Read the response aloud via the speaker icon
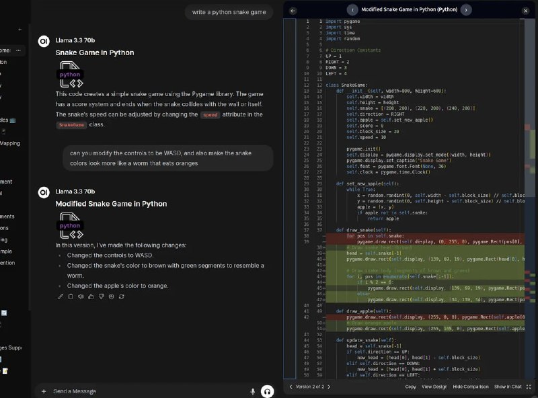The width and height of the screenshot is (538, 398). point(81,296)
